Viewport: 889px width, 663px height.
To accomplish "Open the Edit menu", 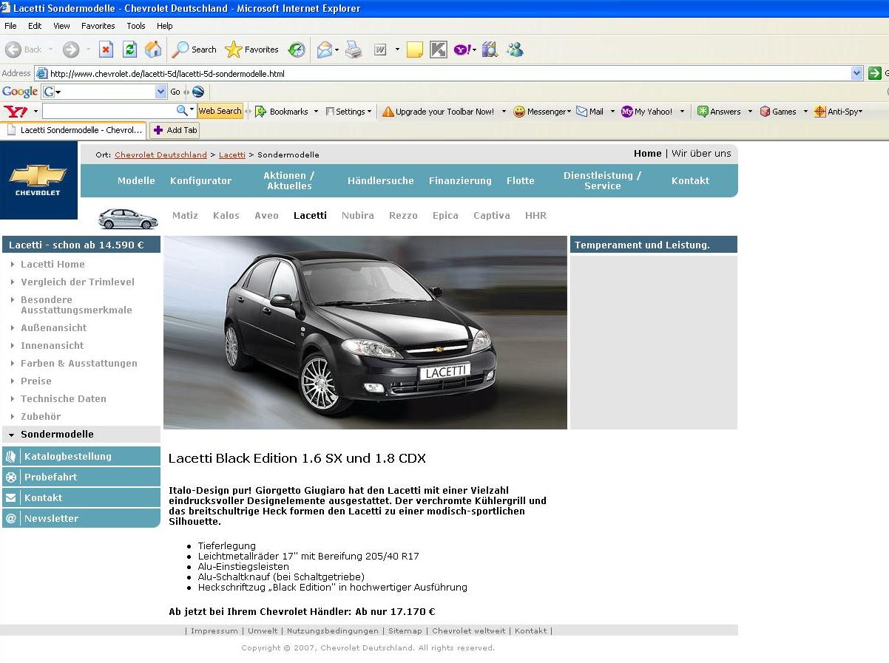I will pos(35,26).
